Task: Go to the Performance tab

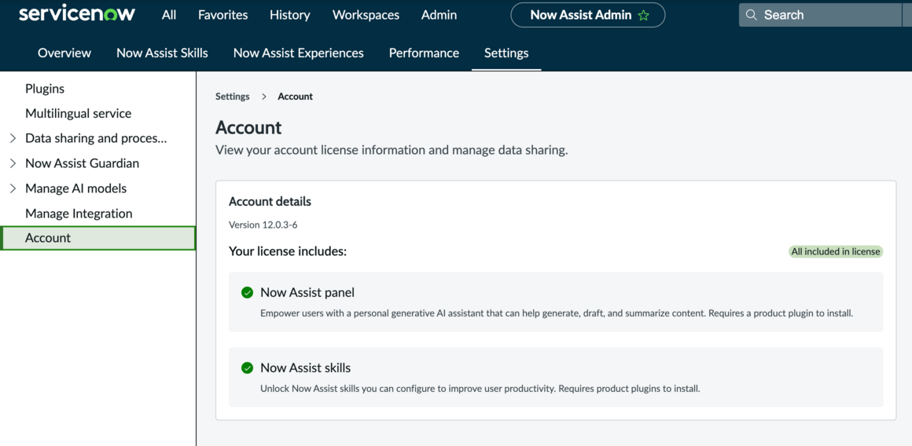Action: pos(424,53)
